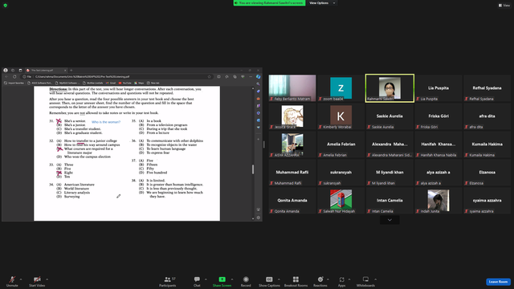The image size is (514, 289).
Task: Select Saskie Aurelia's participant tile
Action: pos(390,116)
